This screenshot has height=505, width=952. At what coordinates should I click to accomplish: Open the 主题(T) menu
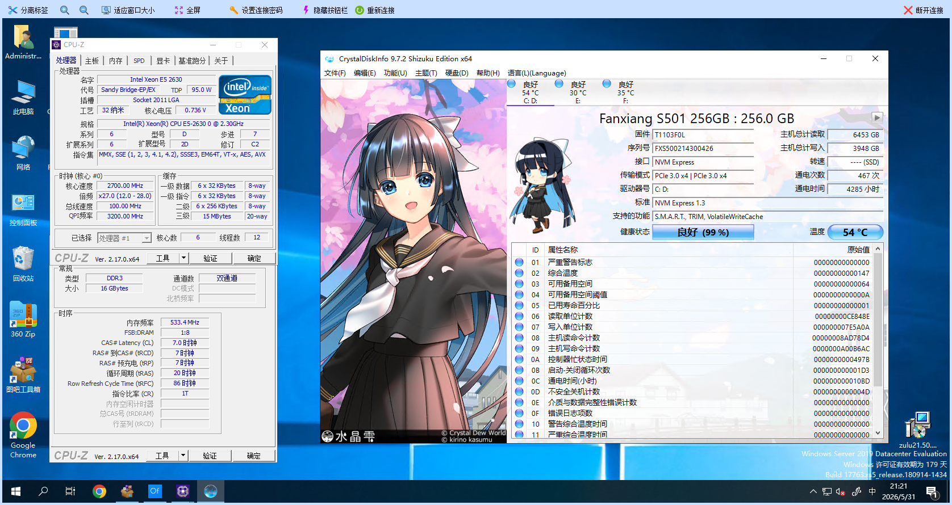[x=426, y=73]
